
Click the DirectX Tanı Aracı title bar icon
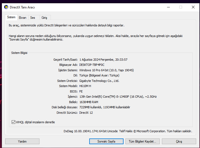[6, 7]
